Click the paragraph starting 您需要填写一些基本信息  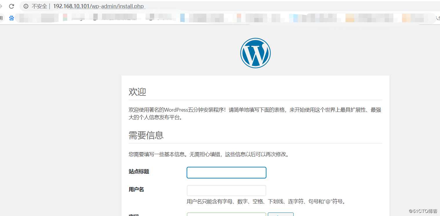tap(209, 154)
